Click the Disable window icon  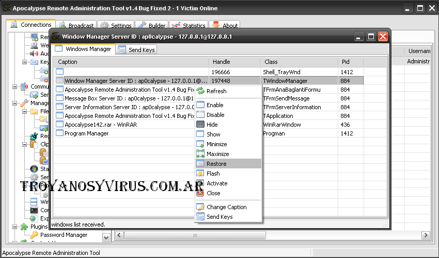(200, 115)
